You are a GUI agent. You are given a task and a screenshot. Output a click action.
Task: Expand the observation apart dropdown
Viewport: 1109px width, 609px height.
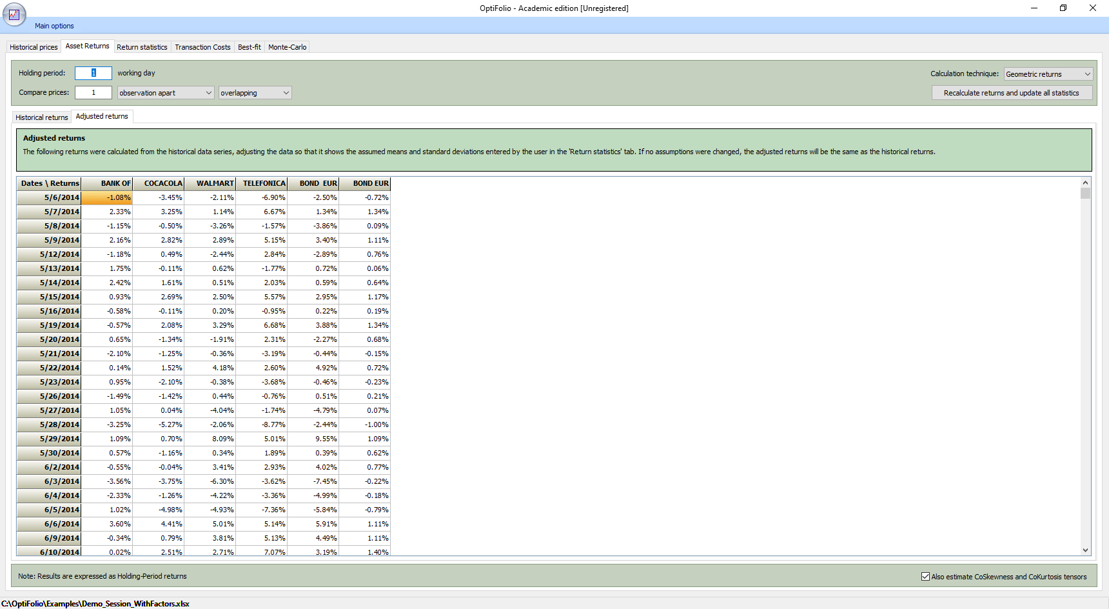tap(166, 93)
